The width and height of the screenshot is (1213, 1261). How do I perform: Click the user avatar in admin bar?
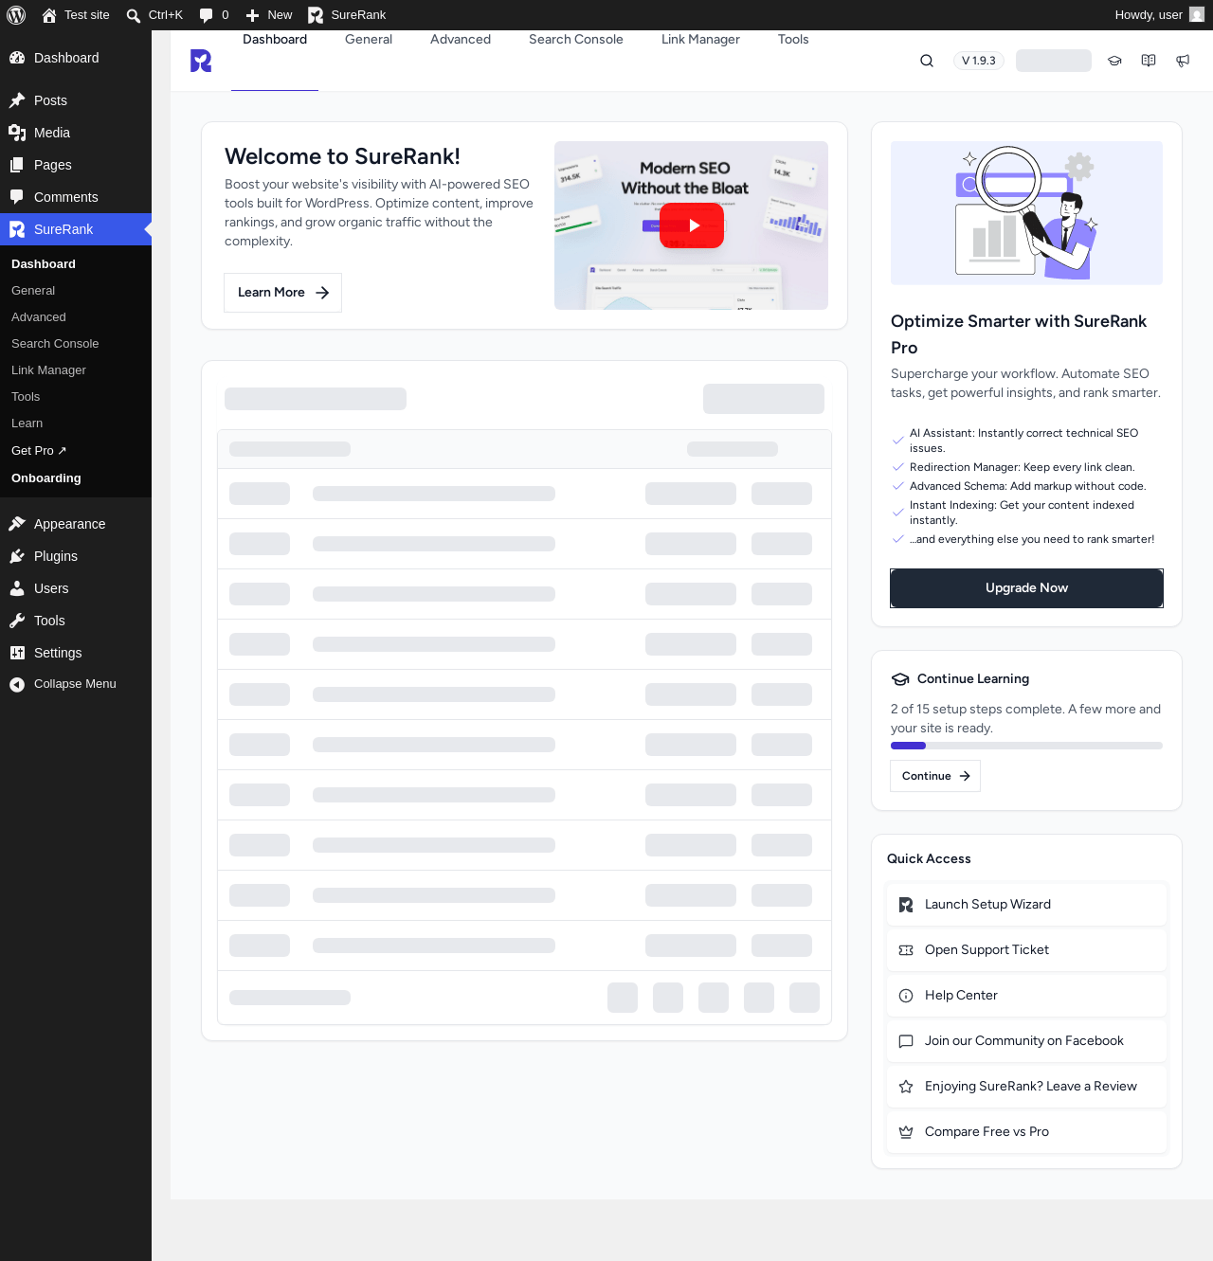1197,14
